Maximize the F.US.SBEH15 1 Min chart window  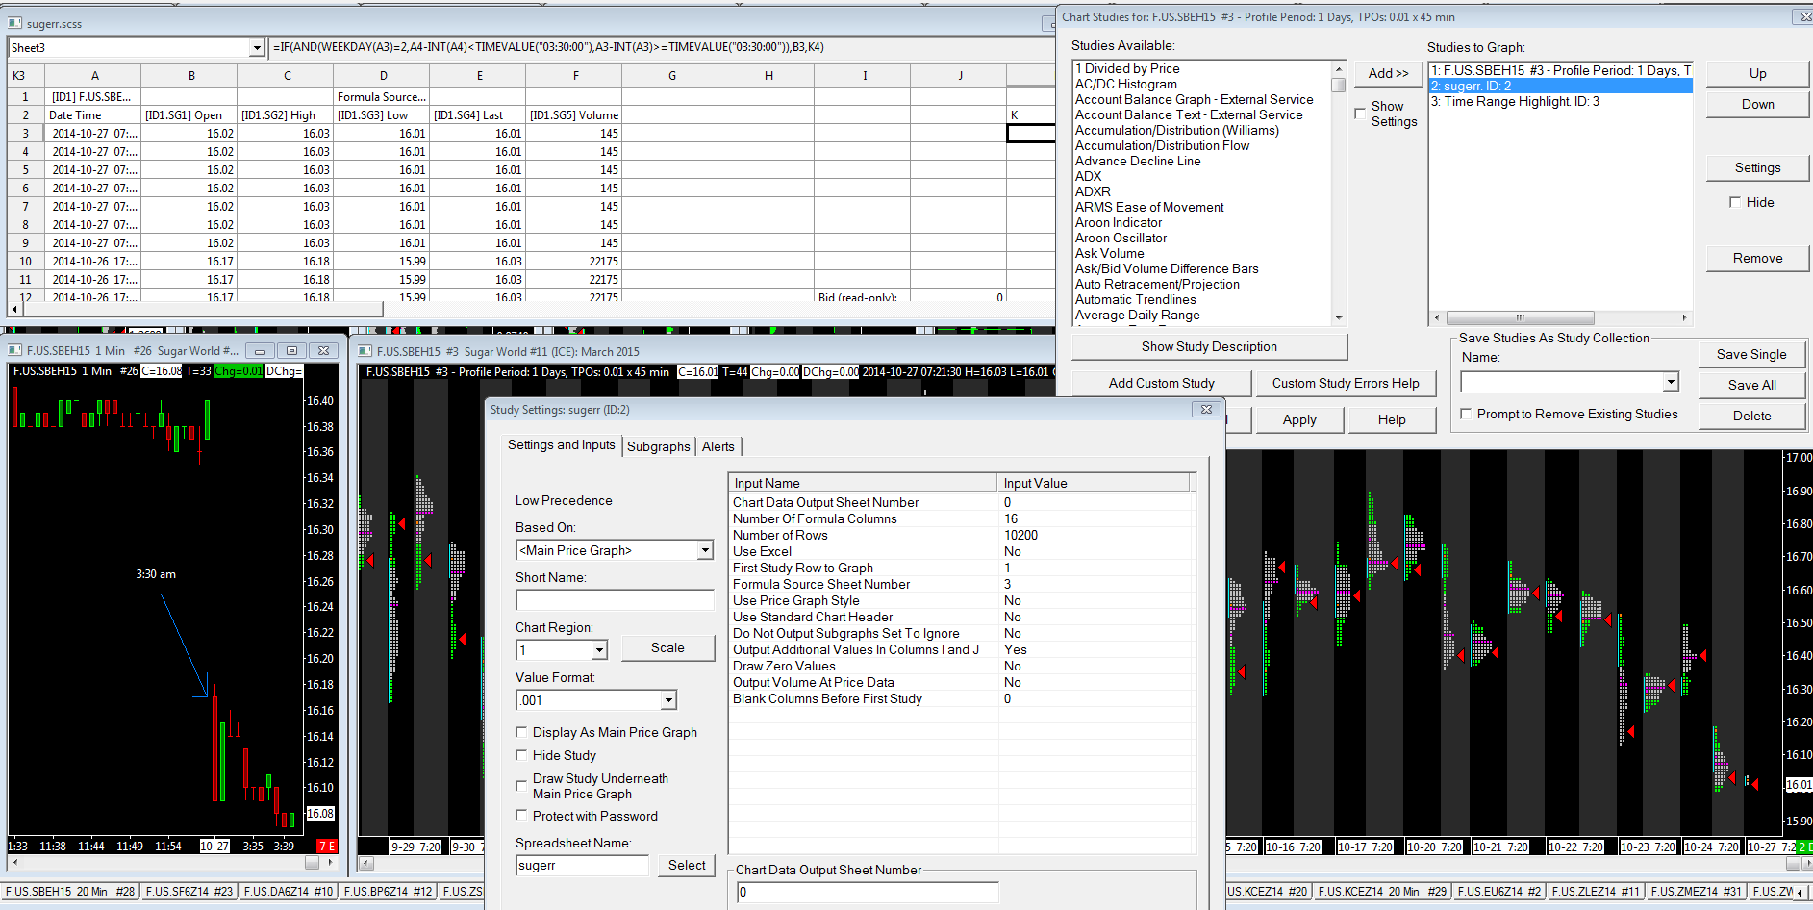tap(292, 351)
